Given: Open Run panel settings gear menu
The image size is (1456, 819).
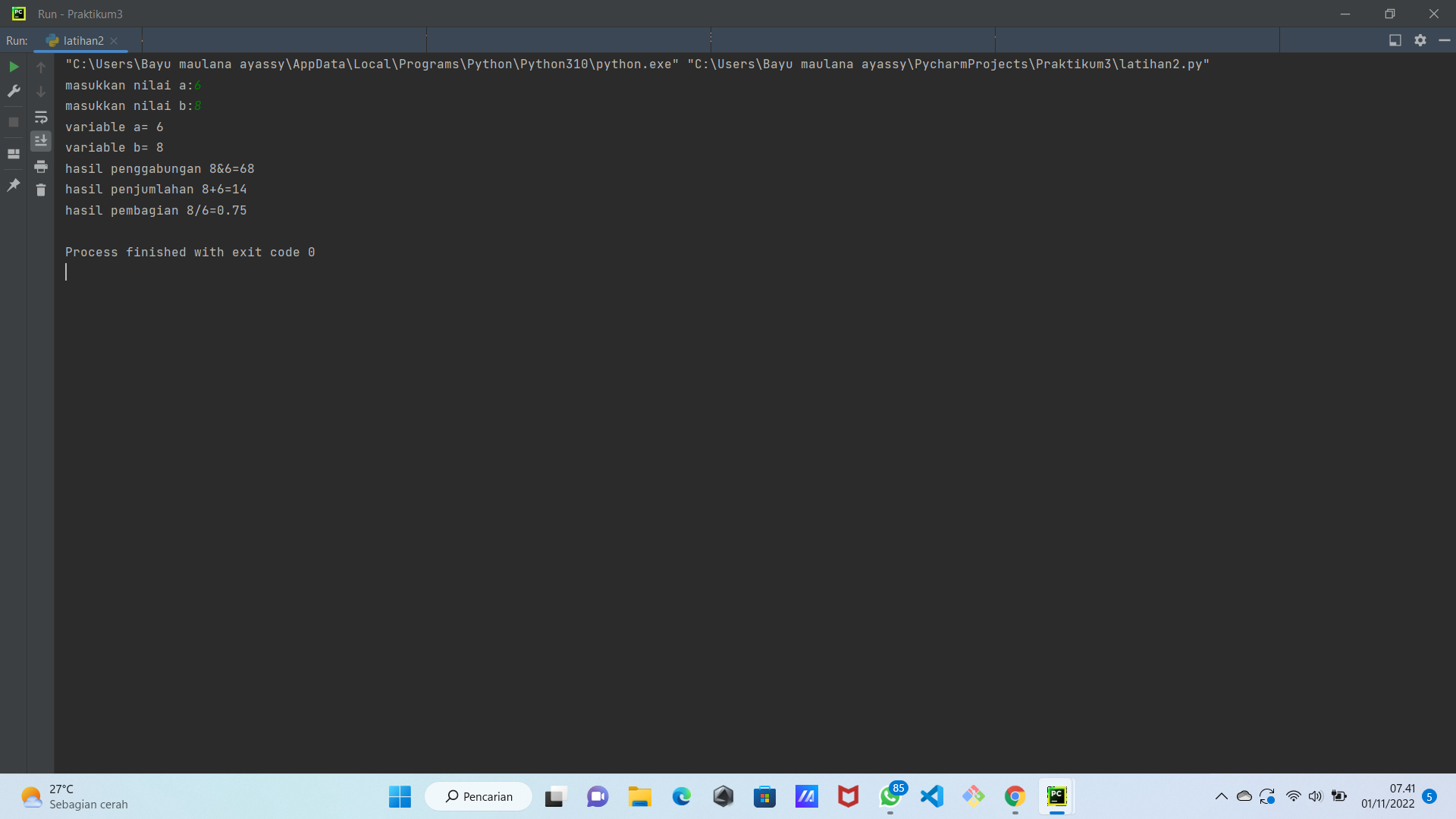Looking at the screenshot, I should tap(1420, 40).
